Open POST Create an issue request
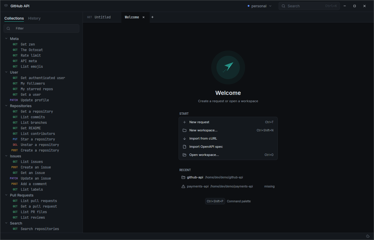This screenshot has width=374, height=240. coord(41,167)
